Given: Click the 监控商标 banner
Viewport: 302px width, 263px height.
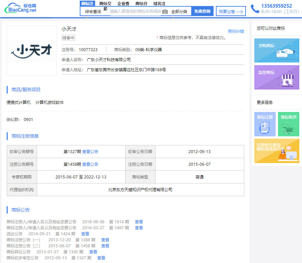Looking at the screenshot, I should [277, 77].
